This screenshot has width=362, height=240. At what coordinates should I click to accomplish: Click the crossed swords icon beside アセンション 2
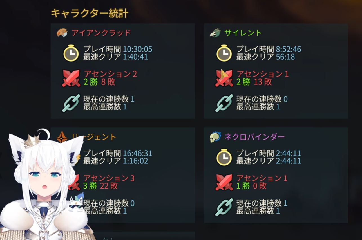pos(71,78)
